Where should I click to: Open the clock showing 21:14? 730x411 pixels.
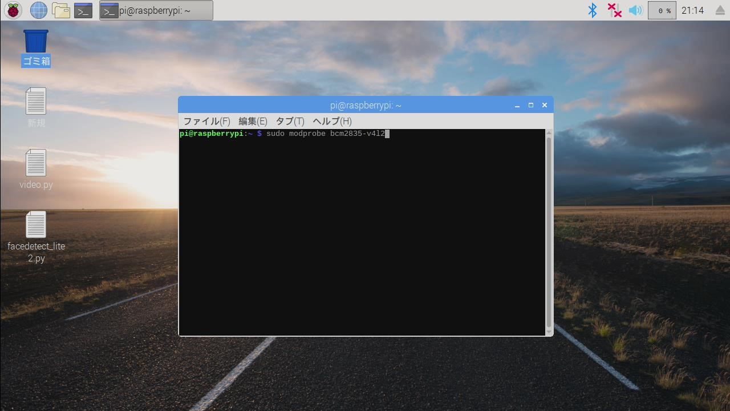(692, 10)
